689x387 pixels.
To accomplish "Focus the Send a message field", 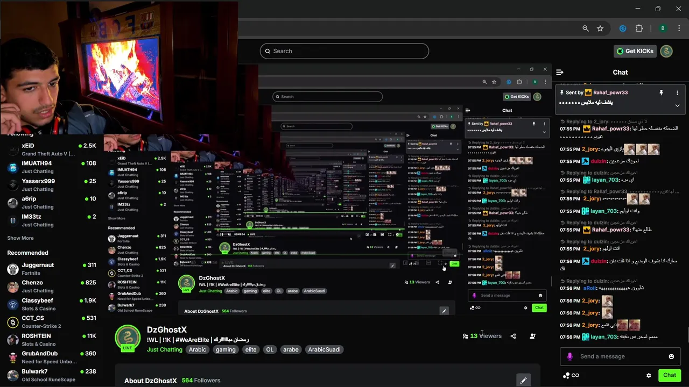I will click(620, 356).
